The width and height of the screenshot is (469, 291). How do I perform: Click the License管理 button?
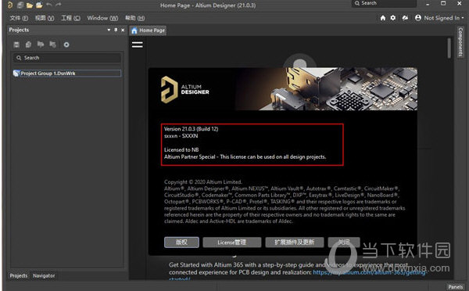coord(232,242)
